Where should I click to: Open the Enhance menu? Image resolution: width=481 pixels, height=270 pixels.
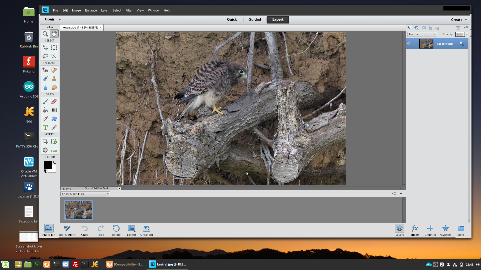pyautogui.click(x=91, y=10)
